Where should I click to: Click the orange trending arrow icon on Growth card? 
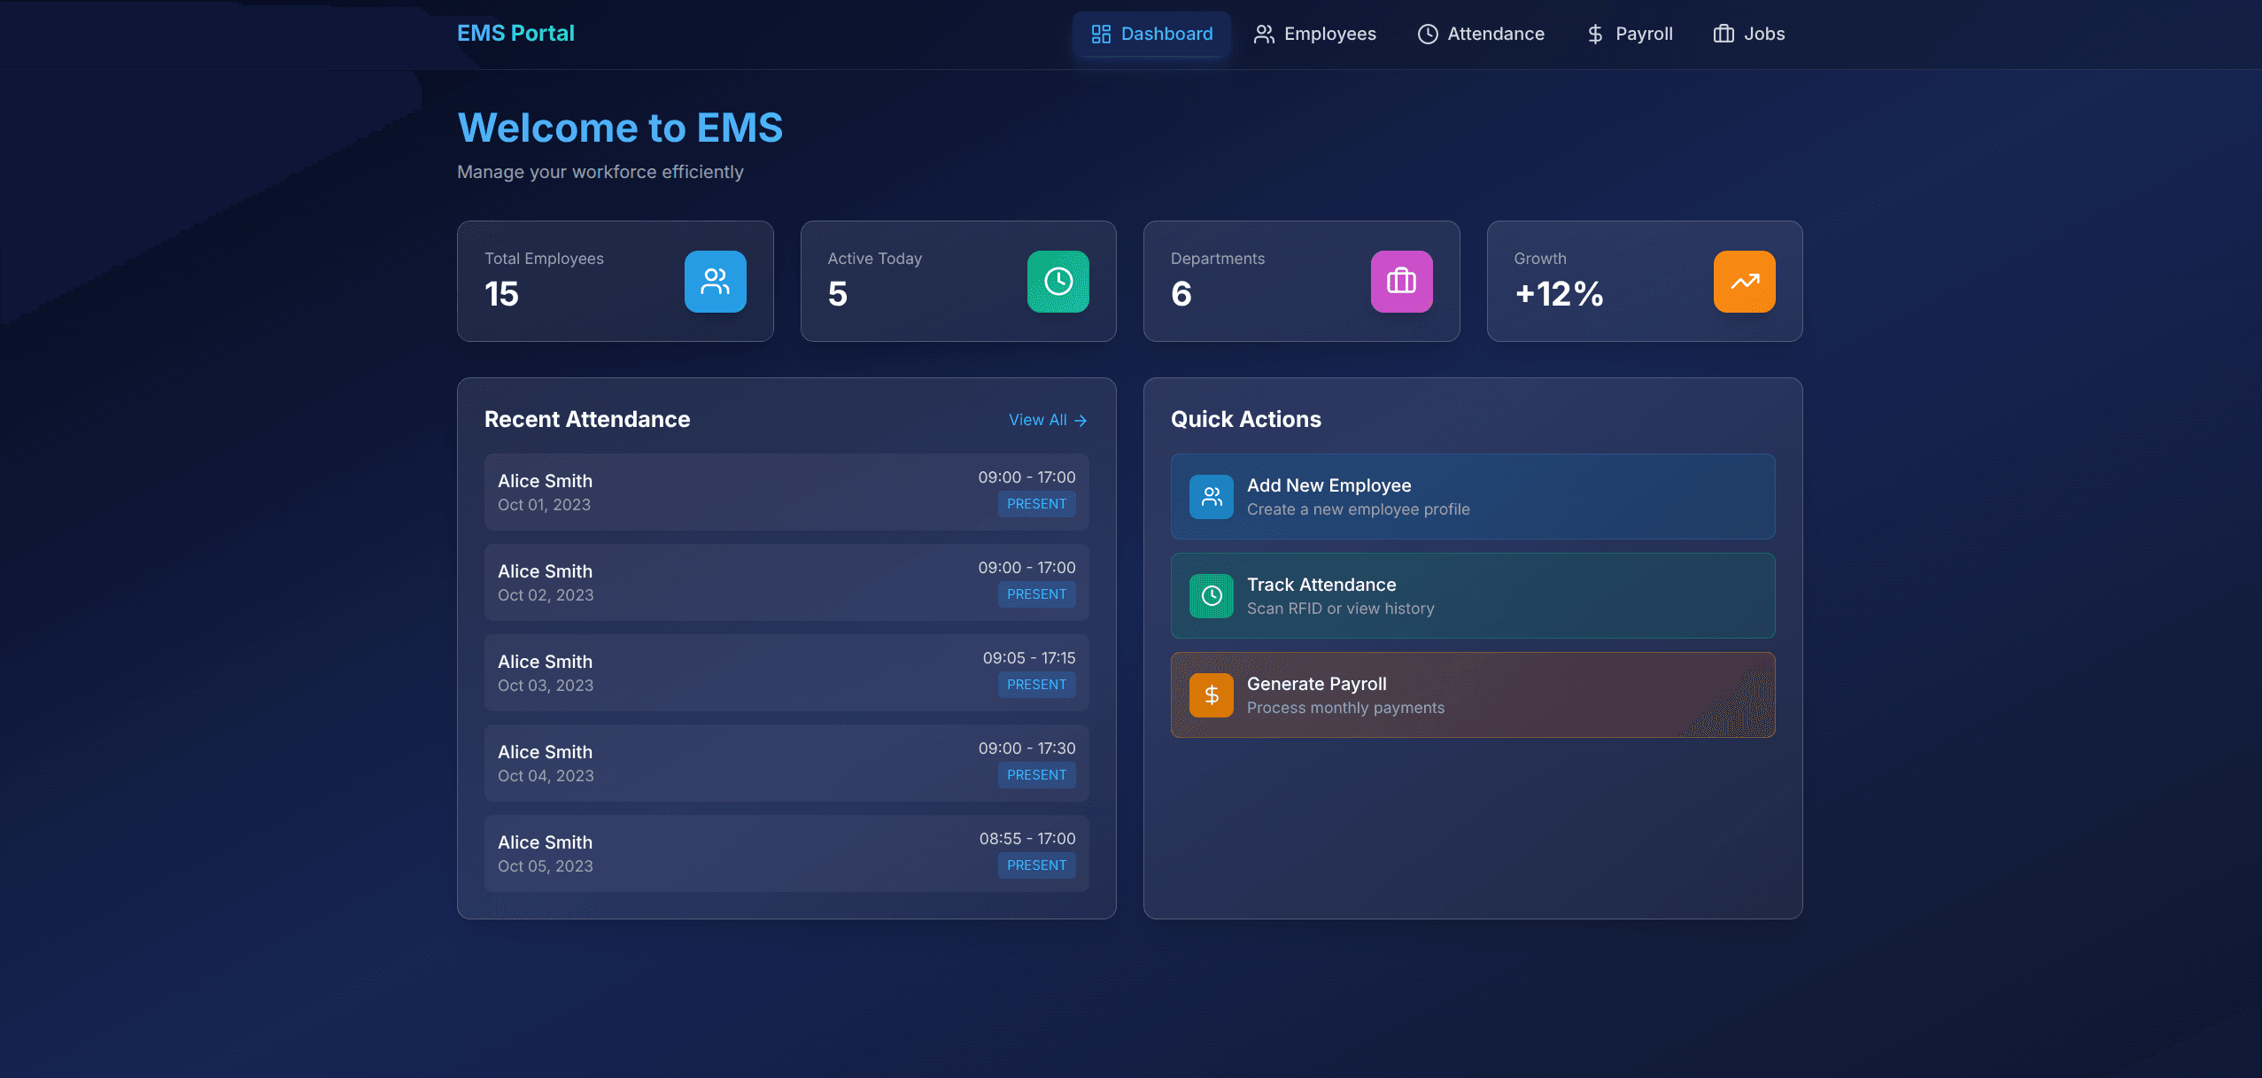(x=1742, y=281)
